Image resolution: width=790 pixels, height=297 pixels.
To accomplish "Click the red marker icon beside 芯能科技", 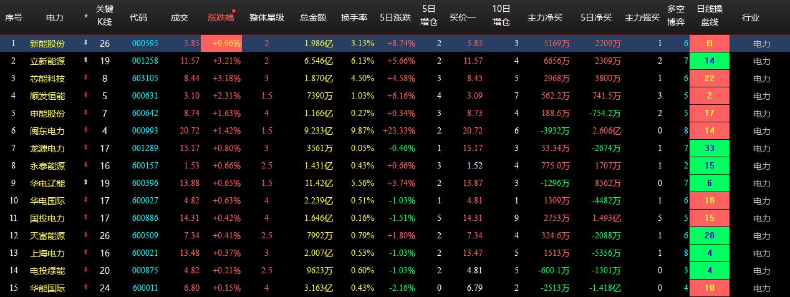I will (x=85, y=79).
